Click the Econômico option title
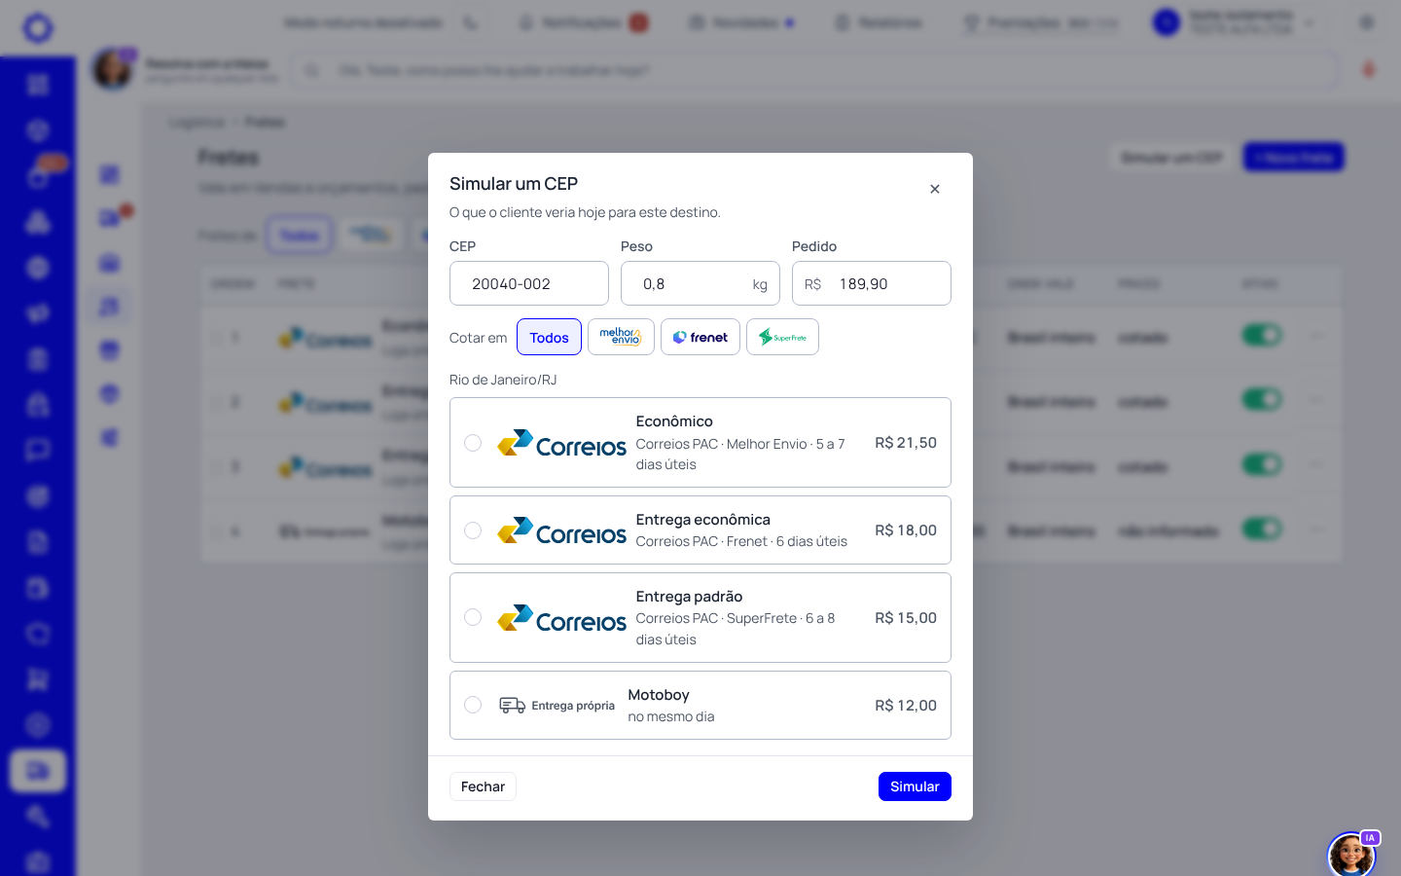The width and height of the screenshot is (1401, 876). pos(674,421)
